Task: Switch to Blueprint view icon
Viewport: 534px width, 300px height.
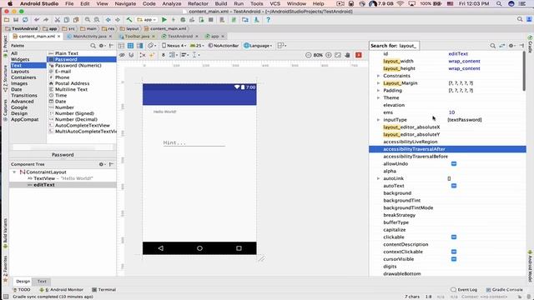Action: 130,46
